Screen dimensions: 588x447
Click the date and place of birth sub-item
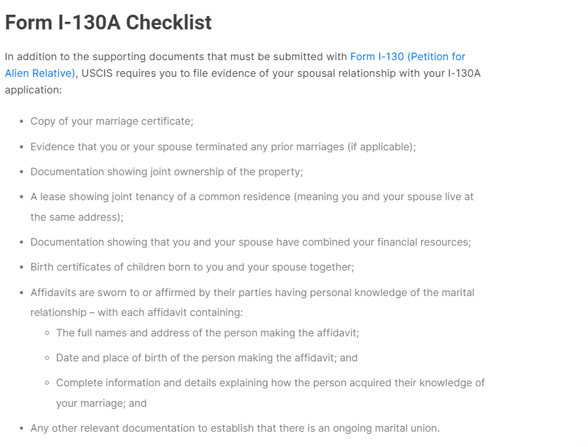(207, 358)
